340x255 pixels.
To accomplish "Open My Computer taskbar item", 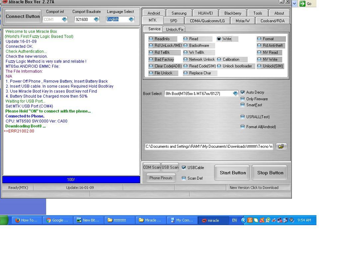I will (182, 220).
